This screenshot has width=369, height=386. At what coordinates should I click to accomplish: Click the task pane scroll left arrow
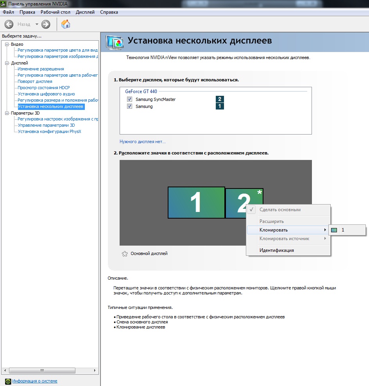tap(5, 370)
